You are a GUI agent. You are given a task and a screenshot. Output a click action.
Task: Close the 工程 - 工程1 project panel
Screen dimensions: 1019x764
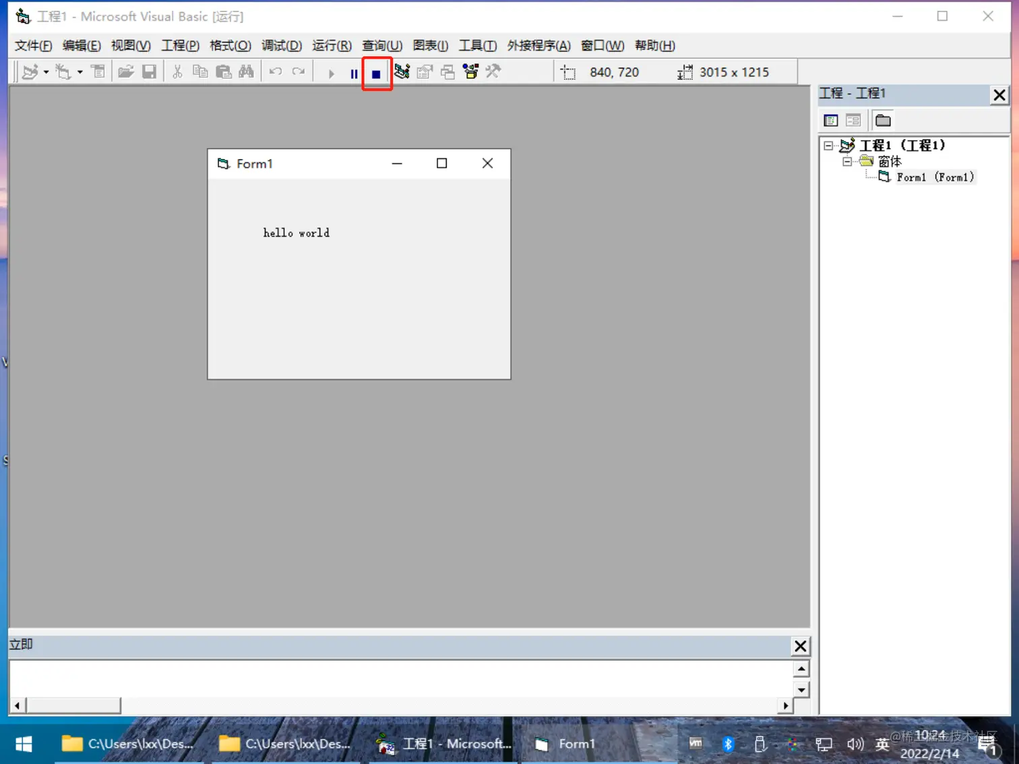click(x=999, y=95)
